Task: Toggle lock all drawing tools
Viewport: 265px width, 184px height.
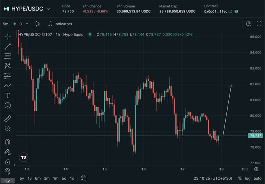Action: click(x=8, y=162)
